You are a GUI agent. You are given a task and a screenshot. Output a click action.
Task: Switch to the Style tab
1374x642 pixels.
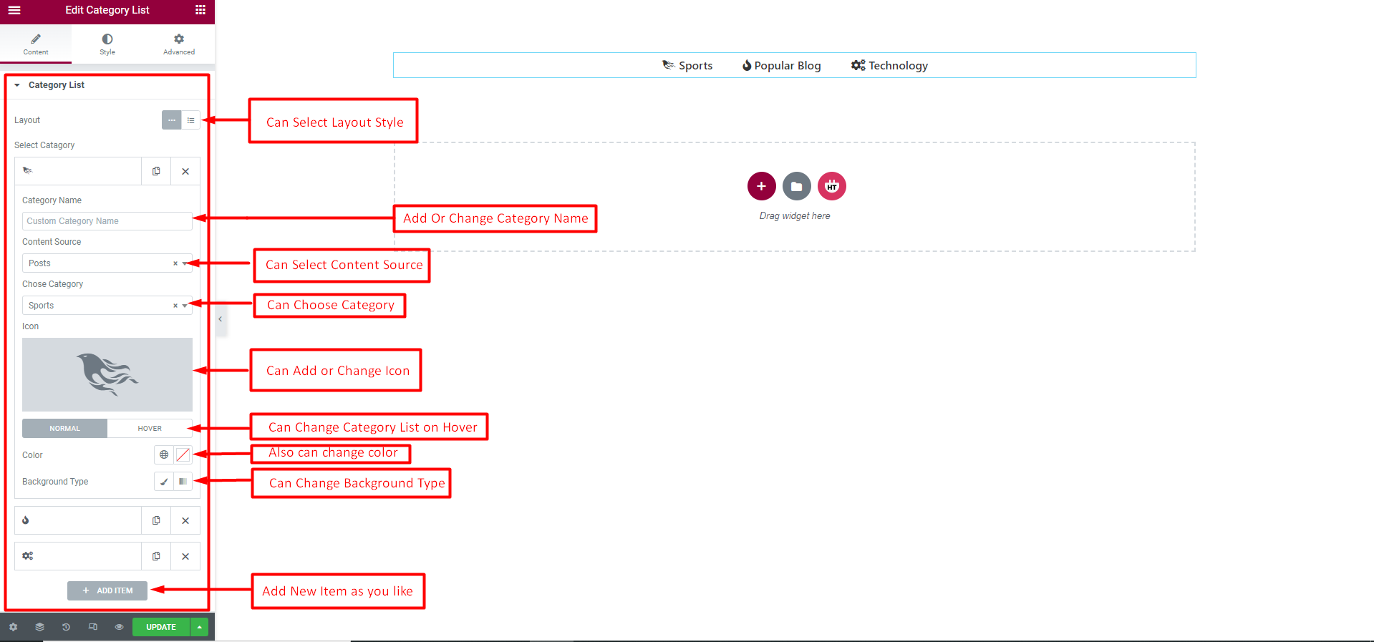pyautogui.click(x=107, y=44)
